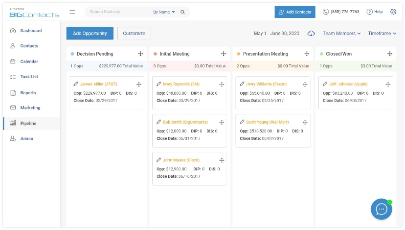Click the Decision Pending column title
Viewport: 405px width, 230px height.
(x=95, y=54)
